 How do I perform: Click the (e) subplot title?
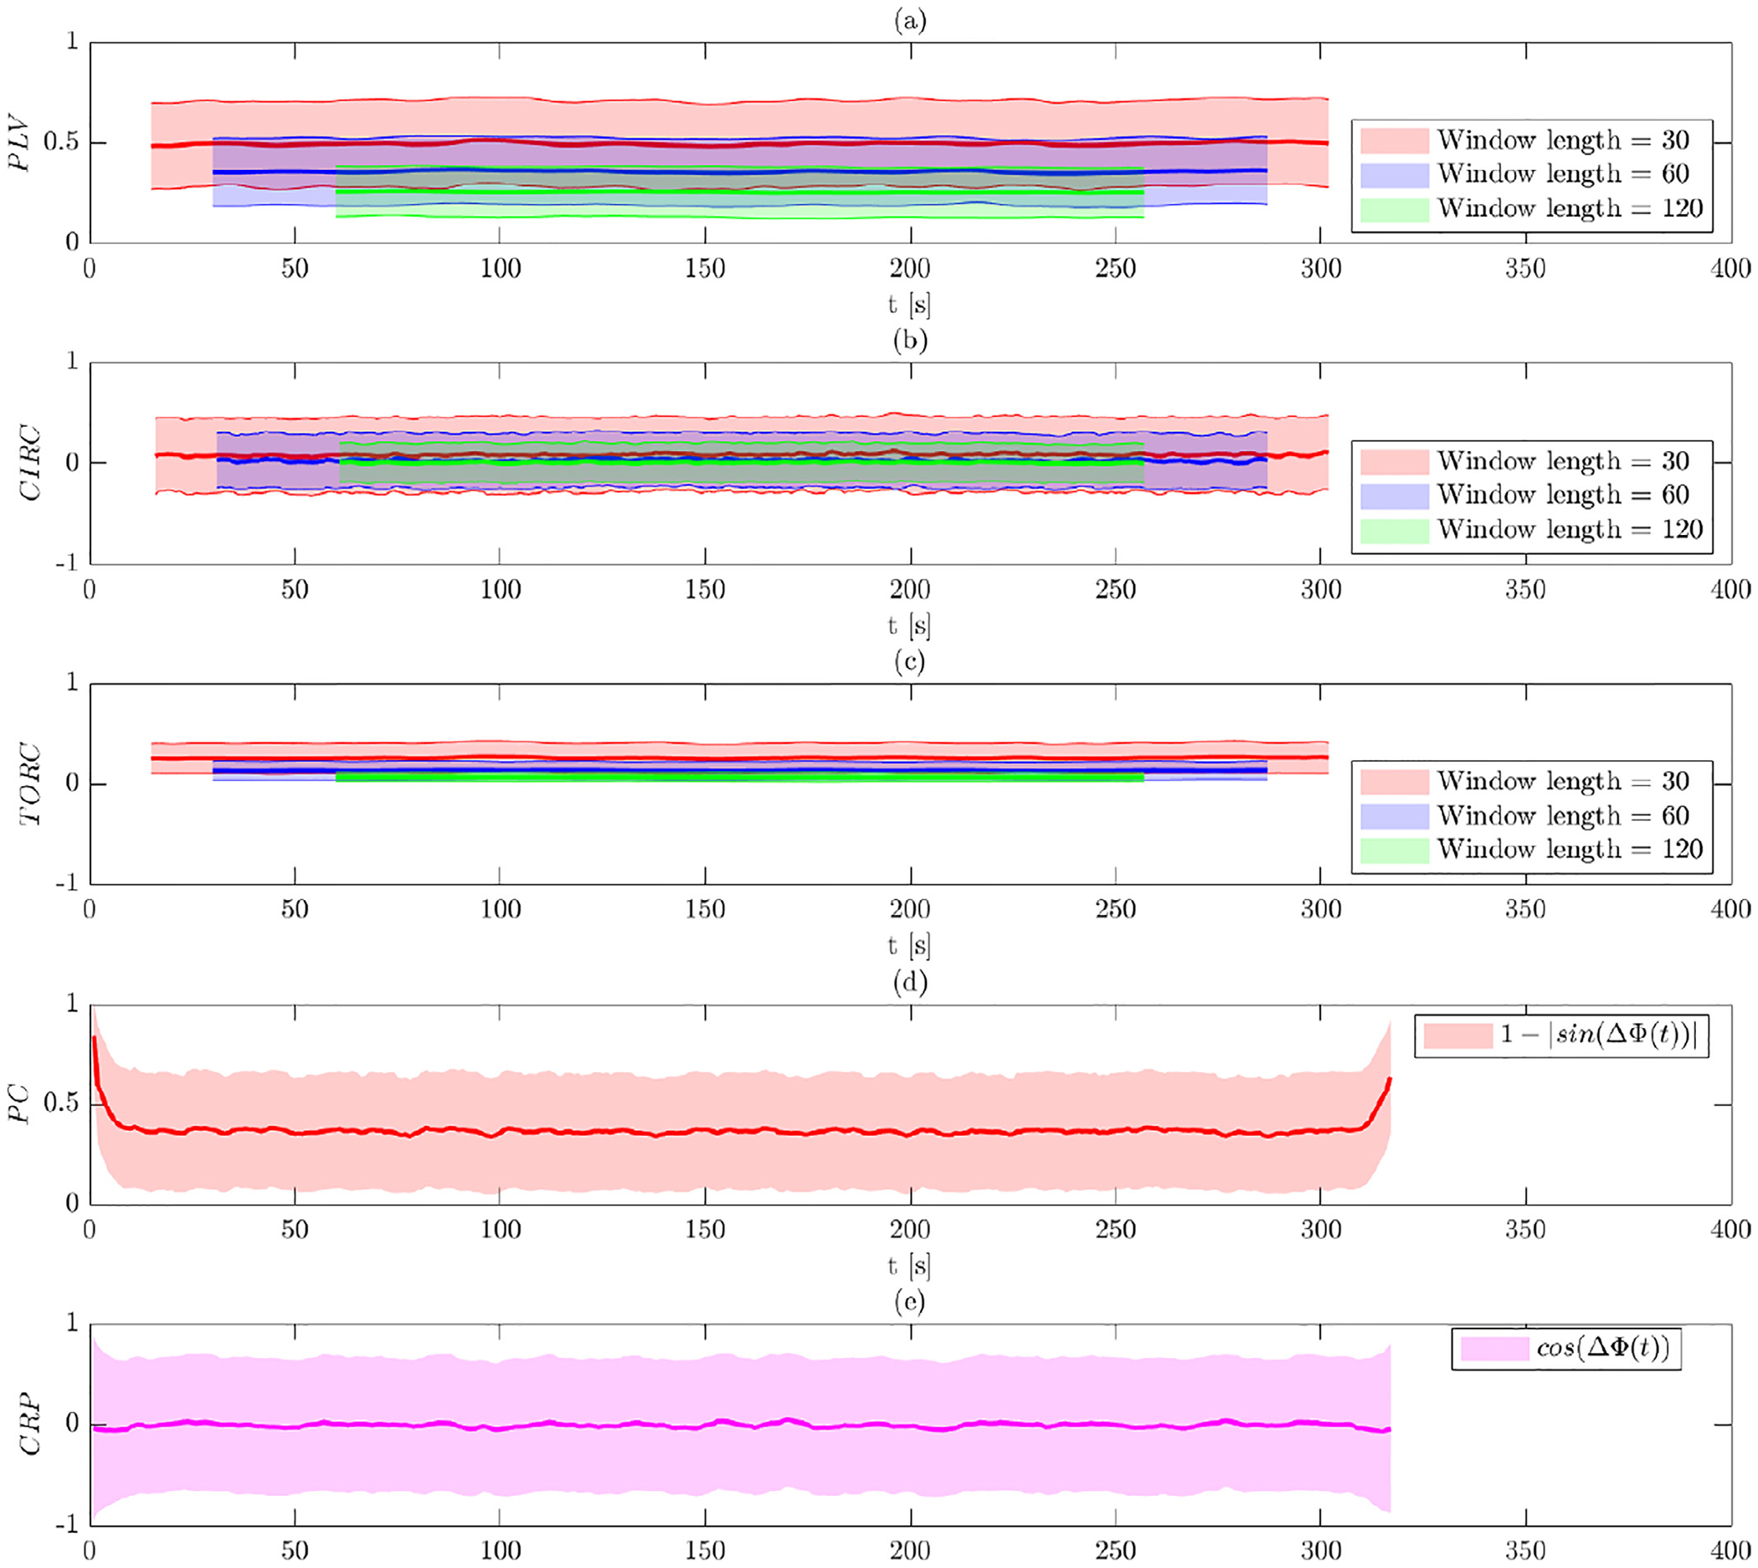pyautogui.click(x=911, y=1302)
